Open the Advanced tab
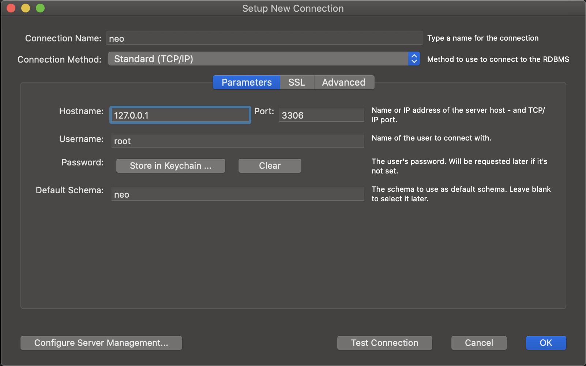The width and height of the screenshot is (586, 366). pyautogui.click(x=343, y=82)
